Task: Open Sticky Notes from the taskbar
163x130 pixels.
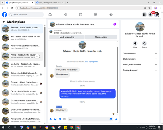Action: (66, 127)
